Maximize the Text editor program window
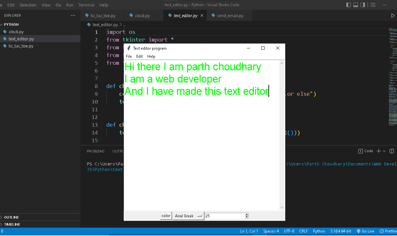 coord(263,48)
